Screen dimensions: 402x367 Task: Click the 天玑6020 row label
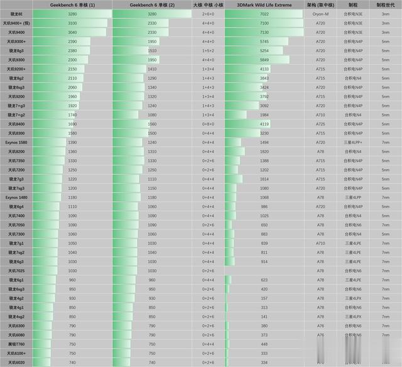point(16,363)
